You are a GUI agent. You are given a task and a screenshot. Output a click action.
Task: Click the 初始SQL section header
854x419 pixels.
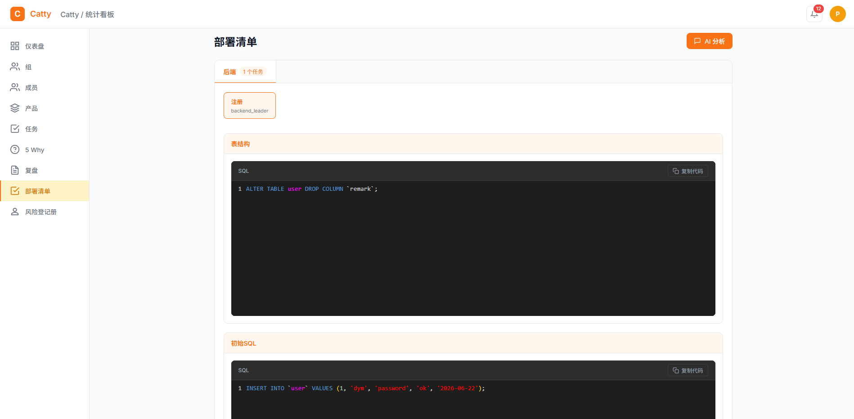coord(473,343)
